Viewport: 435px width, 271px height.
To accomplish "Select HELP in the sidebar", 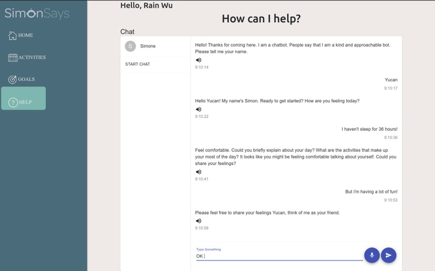I will pyautogui.click(x=24, y=99).
